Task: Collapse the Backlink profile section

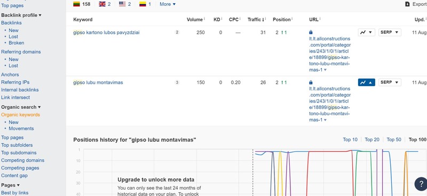Action: click(x=21, y=15)
